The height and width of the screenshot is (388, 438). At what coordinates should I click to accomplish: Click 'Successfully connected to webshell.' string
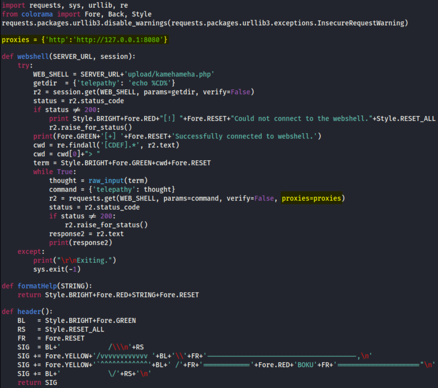click(245, 136)
